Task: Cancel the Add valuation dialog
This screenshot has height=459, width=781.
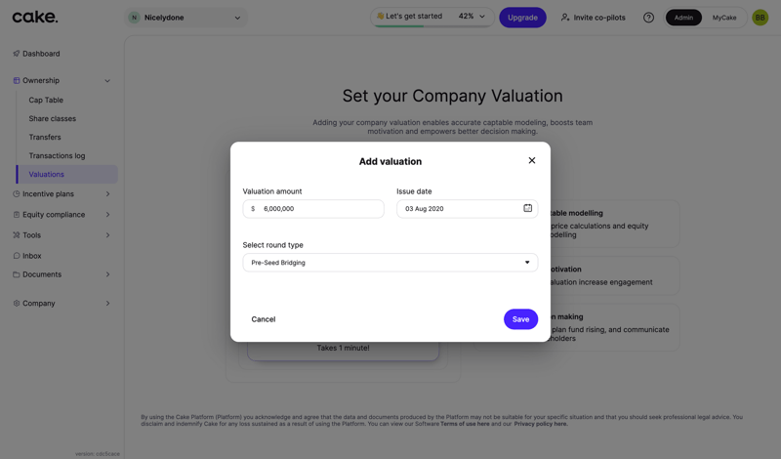Action: tap(264, 319)
